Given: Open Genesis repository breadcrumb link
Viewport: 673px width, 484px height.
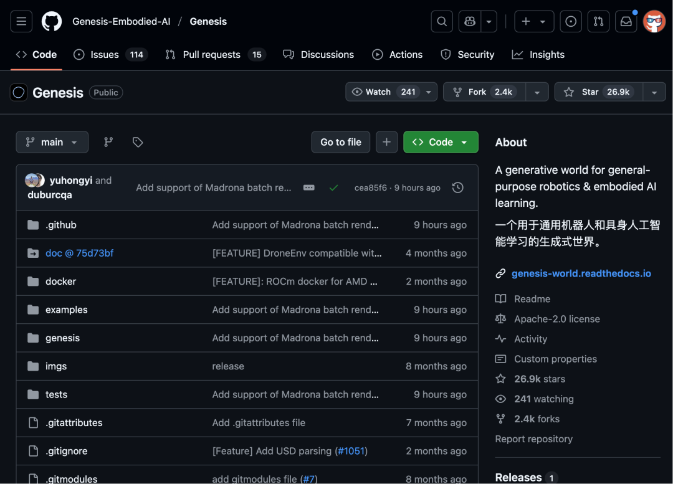Looking at the screenshot, I should (x=208, y=21).
